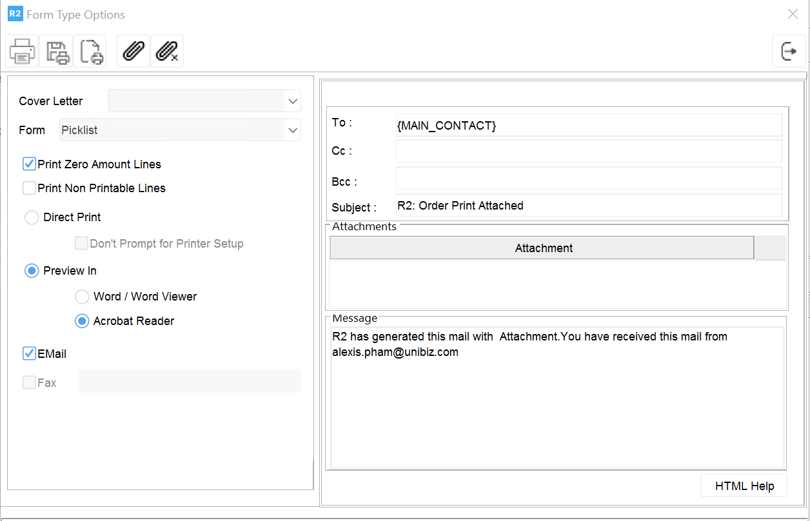Open HTML Help
The width and height of the screenshot is (810, 521).
[744, 486]
